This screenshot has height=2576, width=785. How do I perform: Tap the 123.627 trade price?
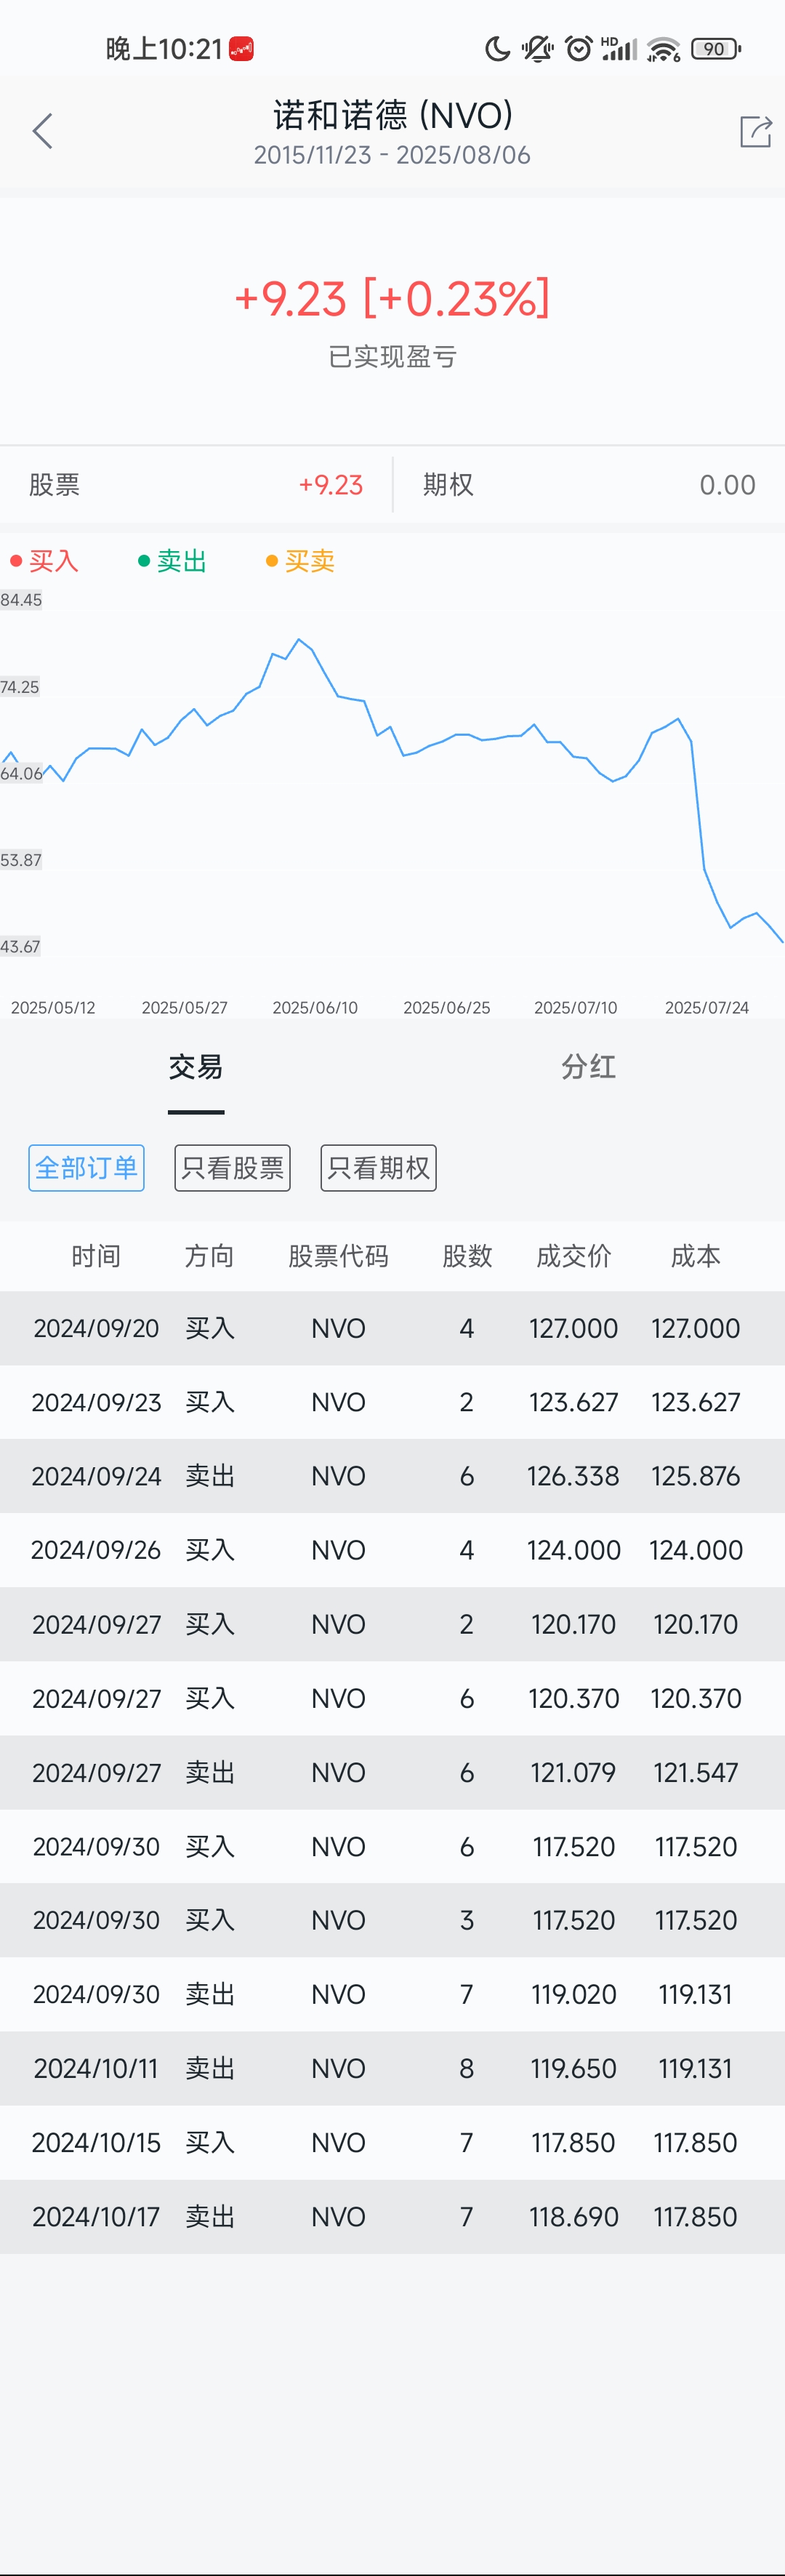click(574, 1402)
